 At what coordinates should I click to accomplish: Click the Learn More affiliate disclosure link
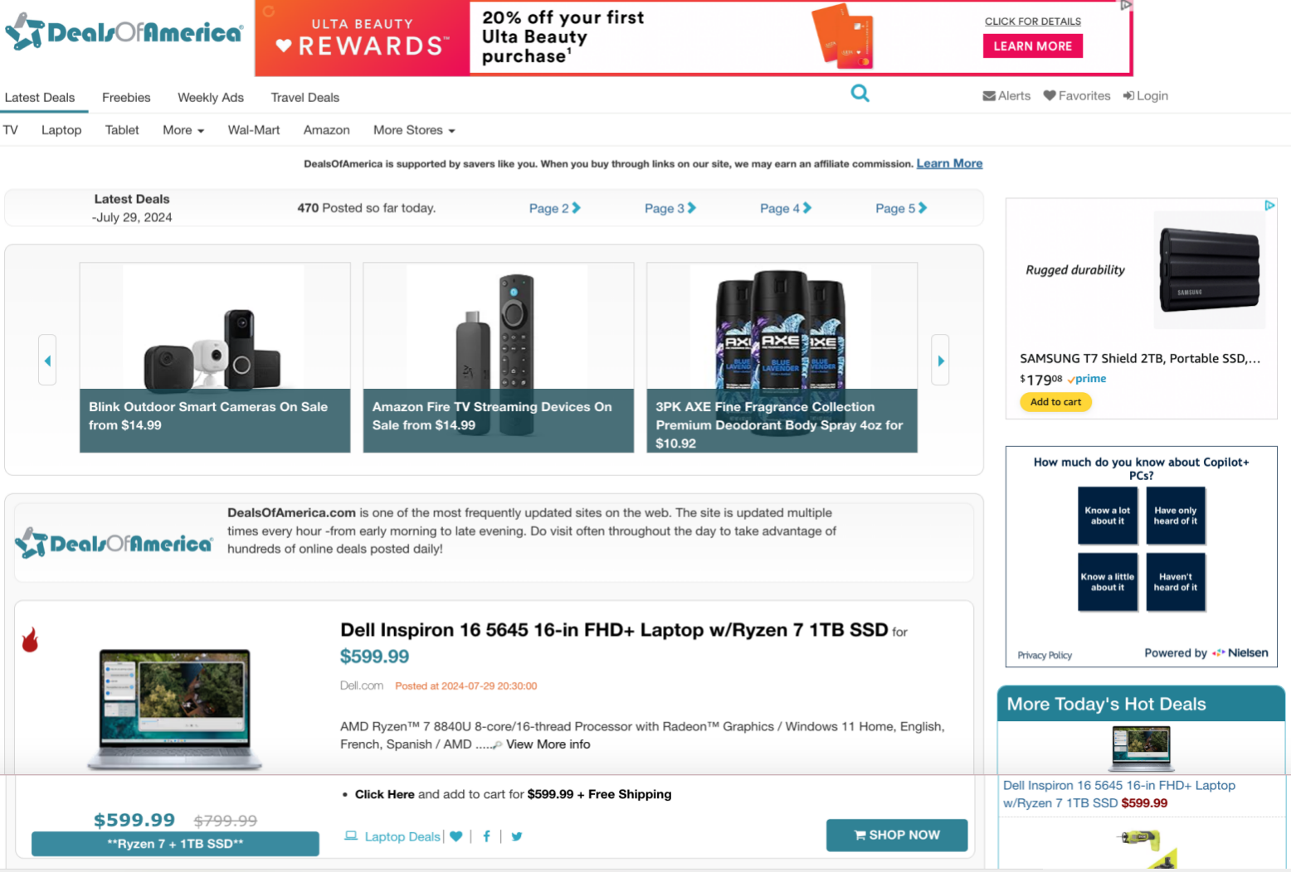pyautogui.click(x=949, y=163)
